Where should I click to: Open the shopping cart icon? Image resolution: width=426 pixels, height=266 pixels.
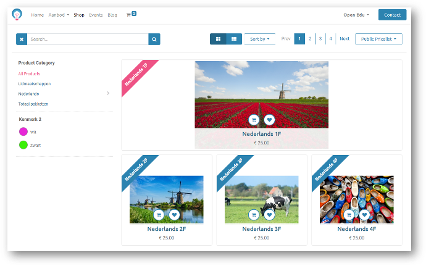[128, 15]
